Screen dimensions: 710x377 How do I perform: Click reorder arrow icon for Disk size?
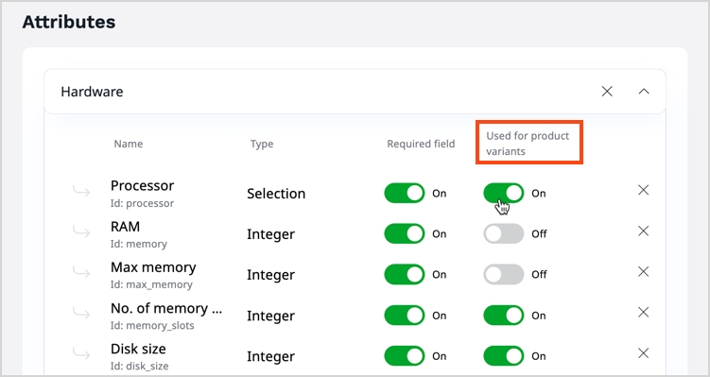(x=81, y=354)
